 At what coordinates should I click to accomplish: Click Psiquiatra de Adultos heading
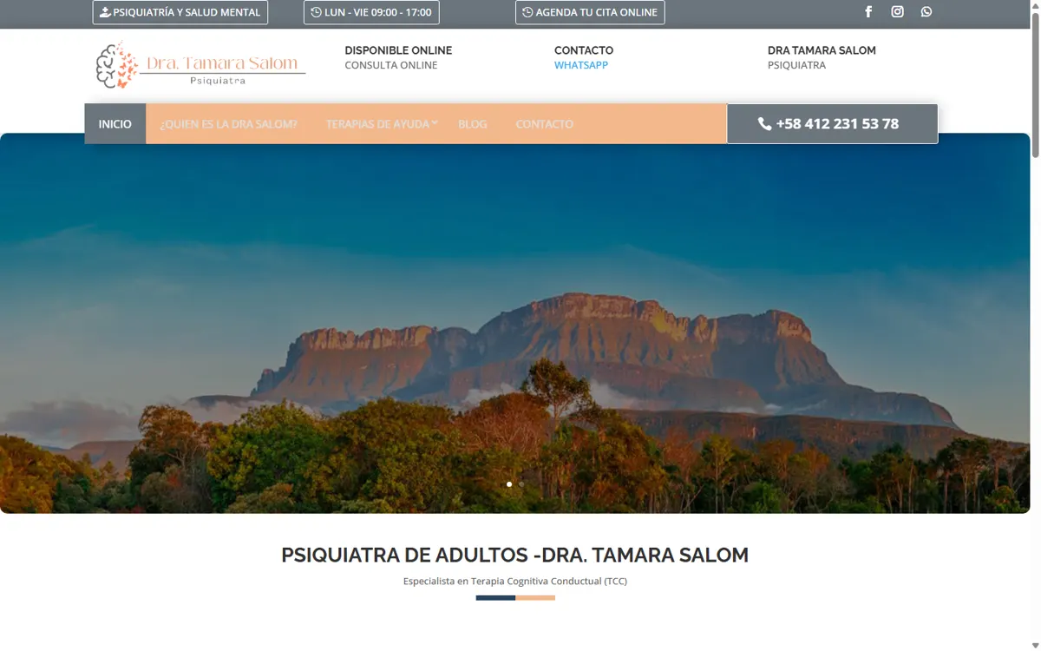point(514,556)
